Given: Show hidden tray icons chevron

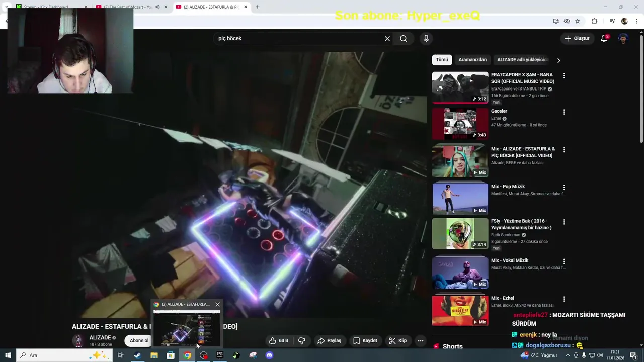Looking at the screenshot, I should tap(568, 355).
